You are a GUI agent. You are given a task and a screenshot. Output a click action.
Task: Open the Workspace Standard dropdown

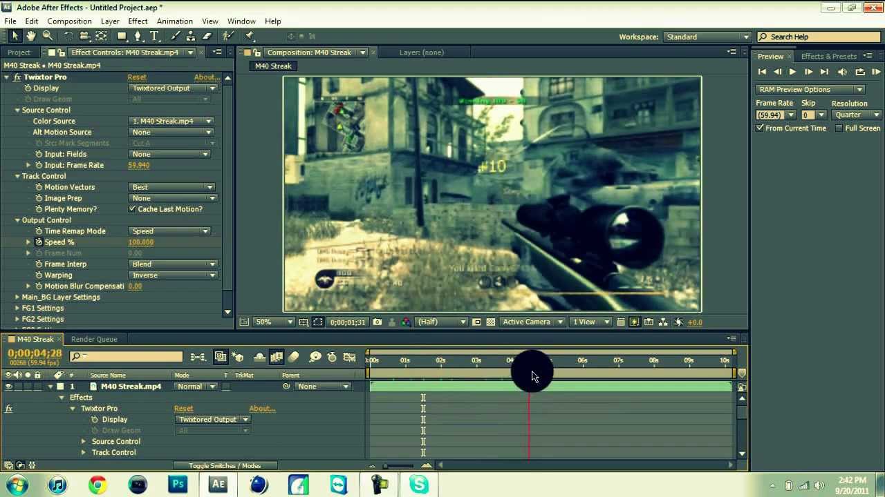pos(707,37)
